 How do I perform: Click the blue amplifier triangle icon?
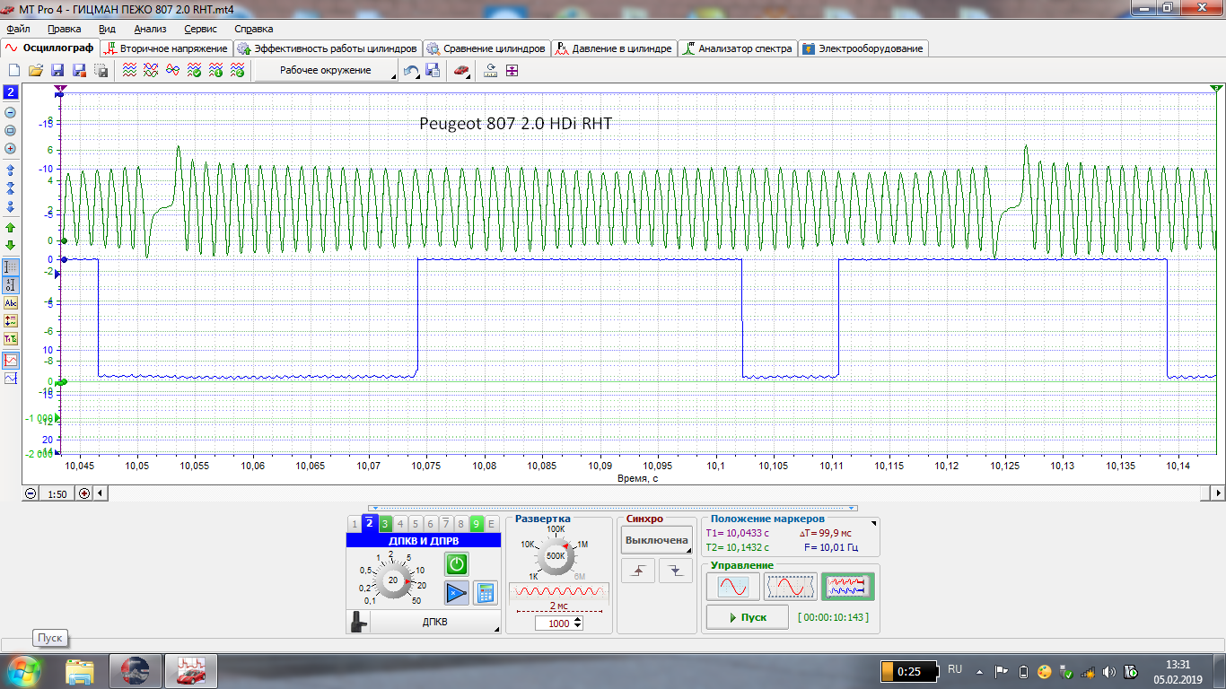pos(457,592)
